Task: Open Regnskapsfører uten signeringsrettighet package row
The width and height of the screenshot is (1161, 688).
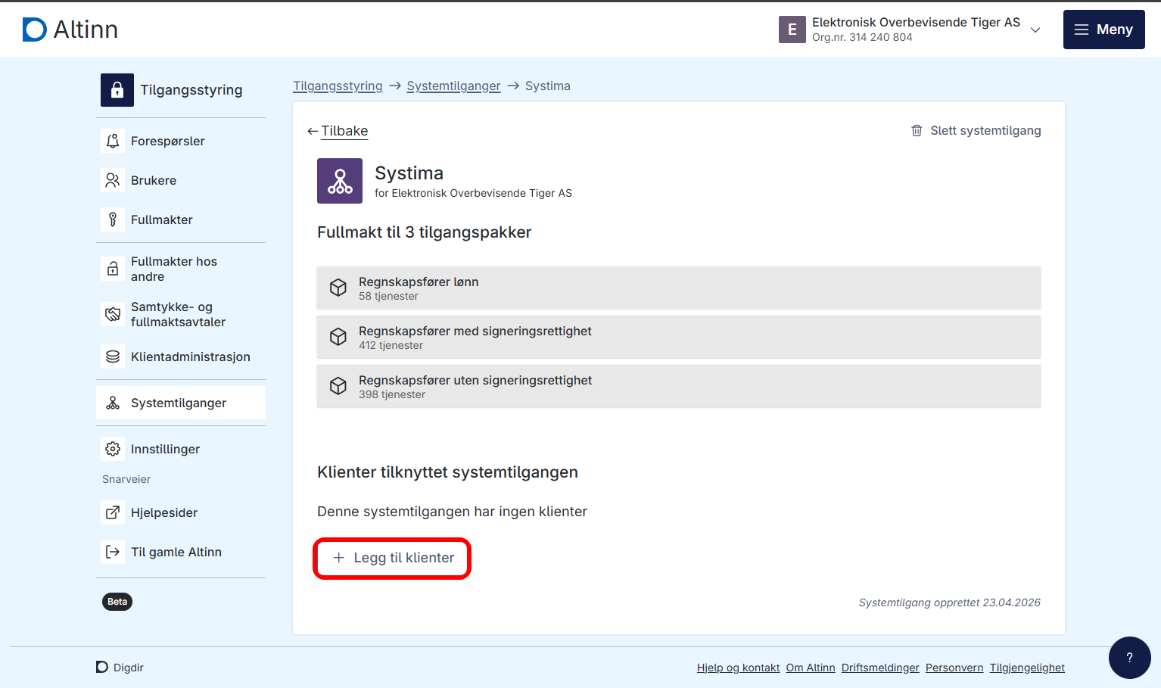Action: [x=679, y=386]
